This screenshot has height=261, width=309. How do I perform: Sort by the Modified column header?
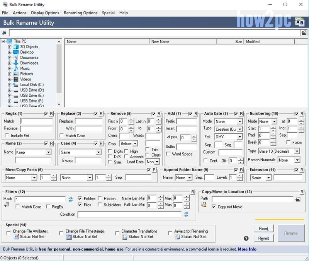point(269,42)
